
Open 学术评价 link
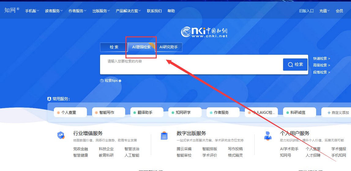pyautogui.click(x=210, y=155)
